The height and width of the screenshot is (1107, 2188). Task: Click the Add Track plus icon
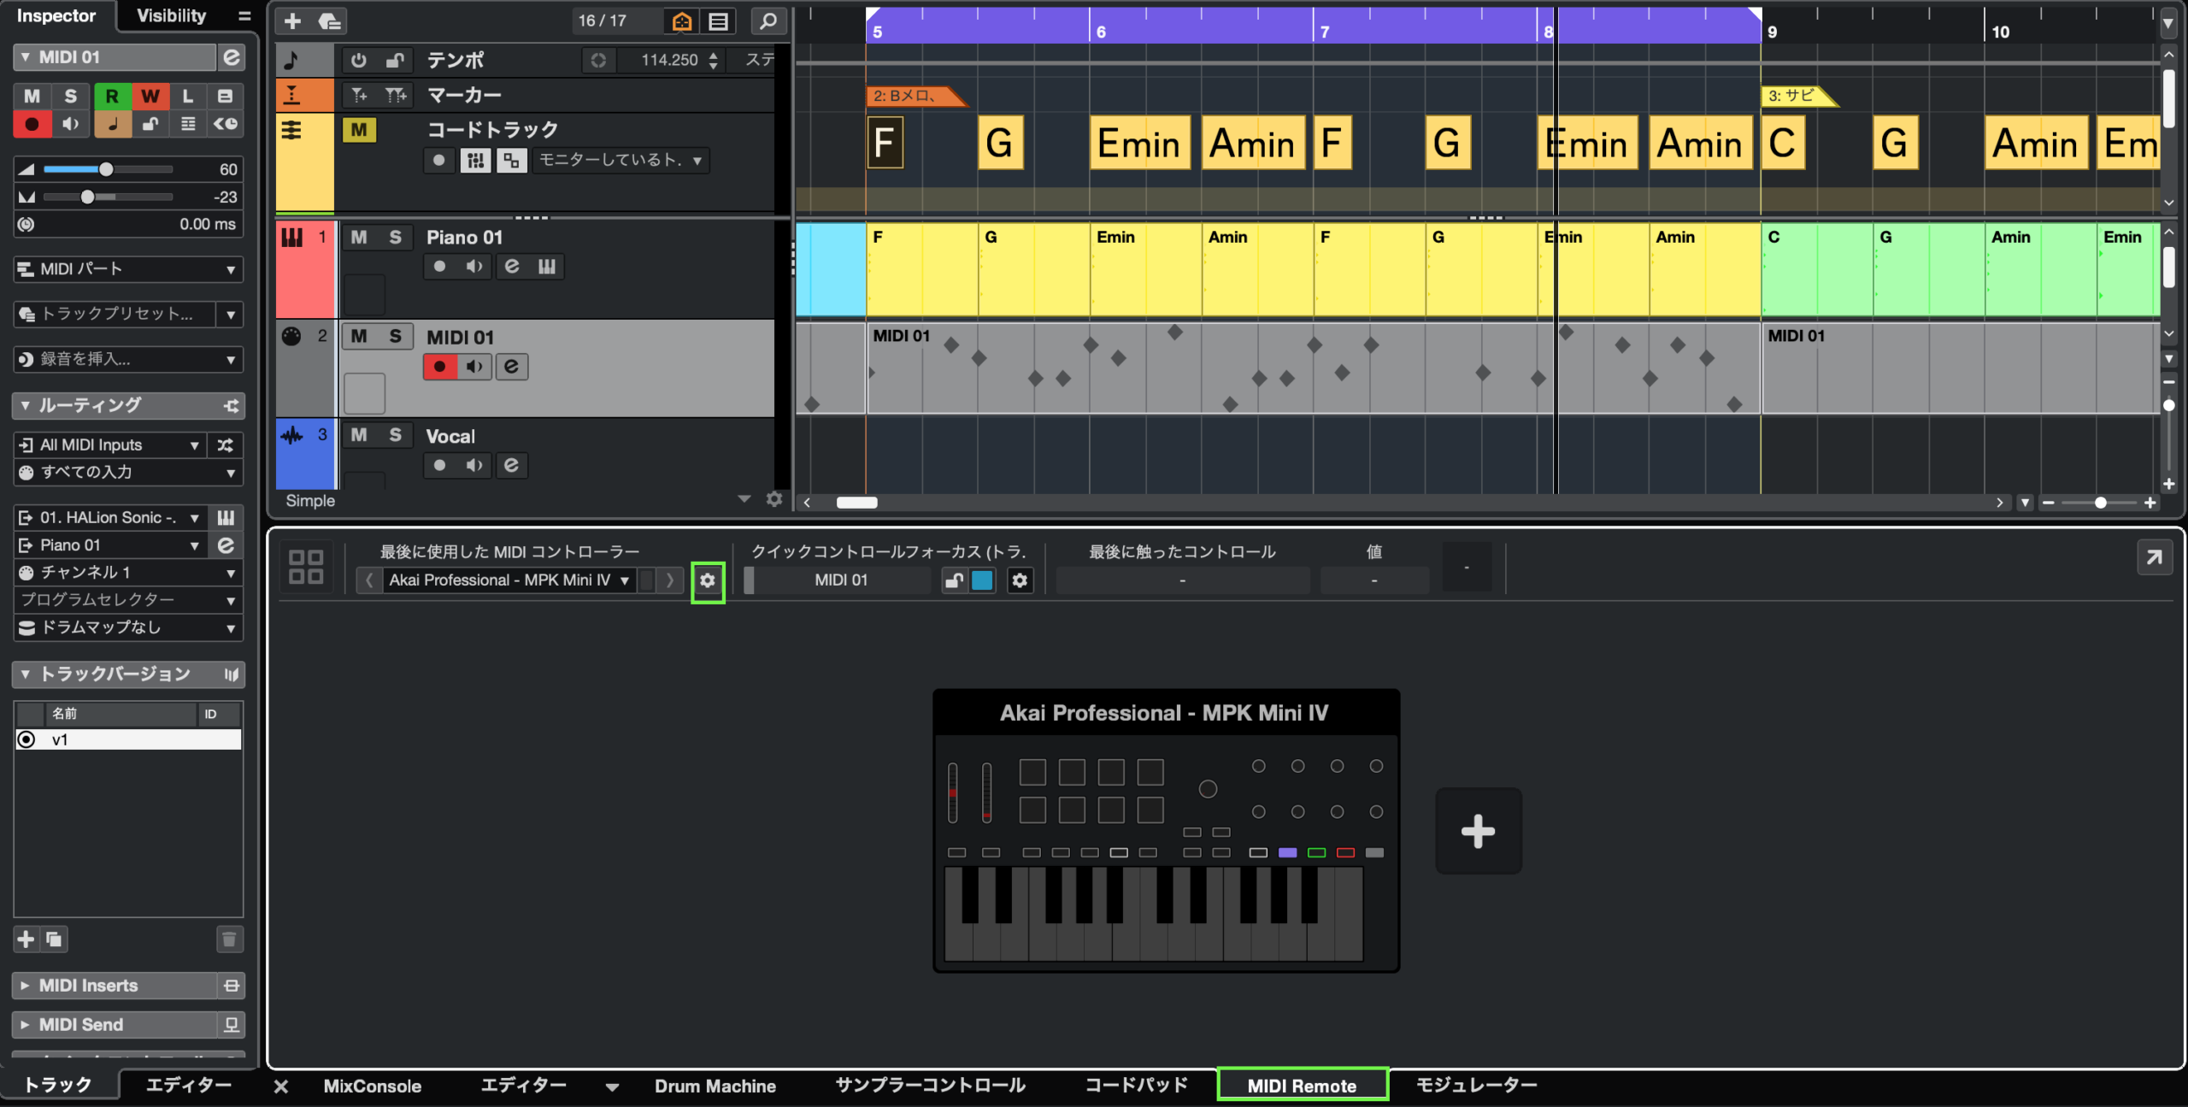293,21
